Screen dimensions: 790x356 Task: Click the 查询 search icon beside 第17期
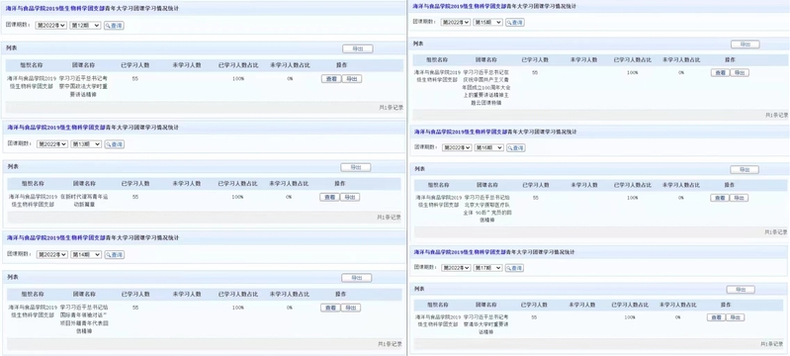point(514,268)
